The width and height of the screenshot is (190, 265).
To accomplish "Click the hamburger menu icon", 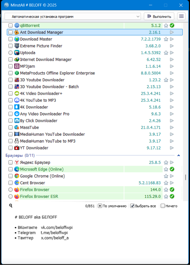I will 181,16.
